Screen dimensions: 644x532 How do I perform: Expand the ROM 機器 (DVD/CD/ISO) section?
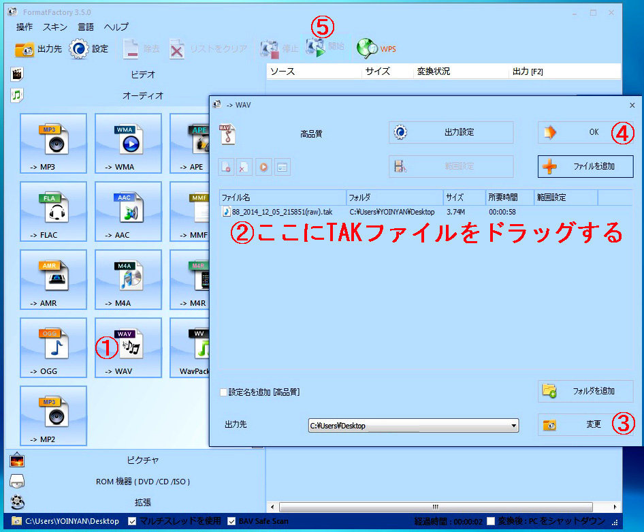click(142, 482)
